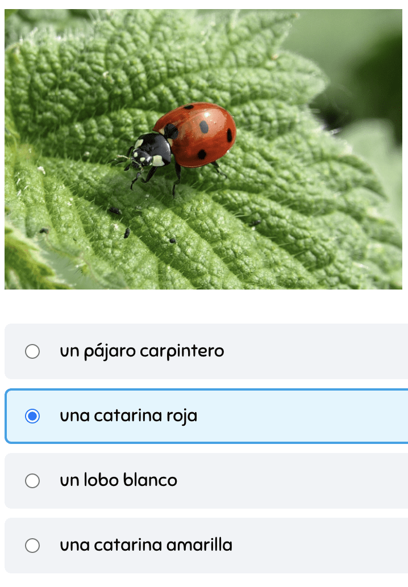The height and width of the screenshot is (587, 408).
Task: Click the red ladybug in the photo
Action: point(195,135)
